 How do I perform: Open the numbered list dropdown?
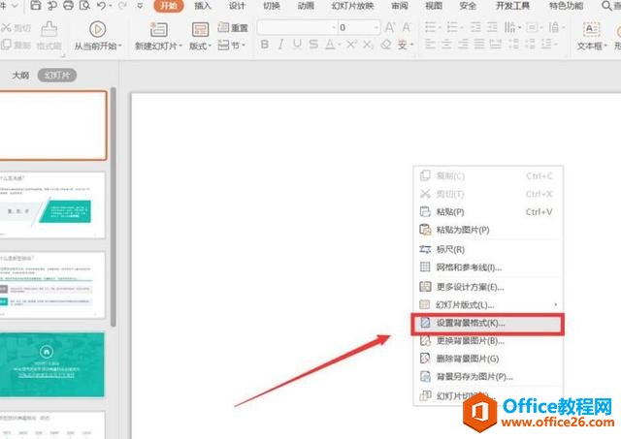(x=462, y=28)
